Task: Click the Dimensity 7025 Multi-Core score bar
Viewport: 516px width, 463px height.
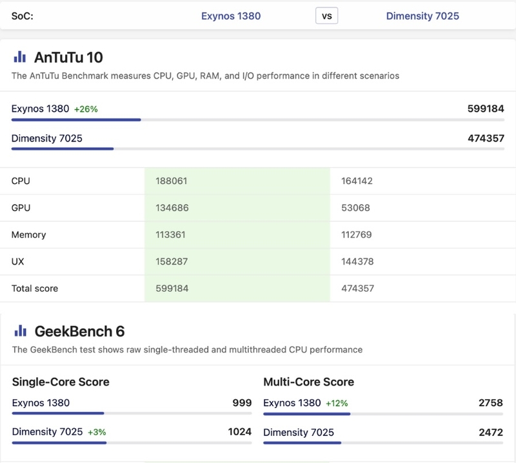Action: click(303, 443)
